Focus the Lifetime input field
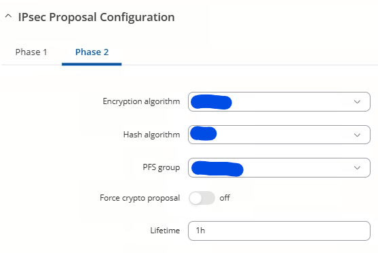Screen dimensions: 378x253 (x=279, y=231)
